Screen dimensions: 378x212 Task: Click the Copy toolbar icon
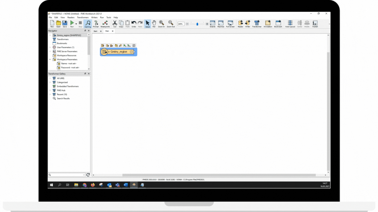[121, 24]
